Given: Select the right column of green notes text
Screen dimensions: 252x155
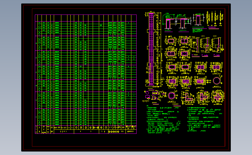Looking at the screenshot, I should [x=205, y=119].
